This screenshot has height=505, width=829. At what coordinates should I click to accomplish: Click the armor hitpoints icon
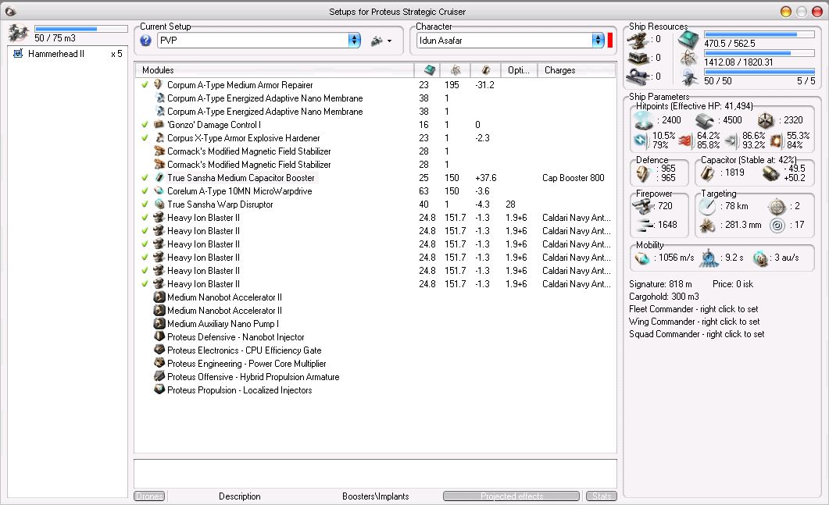705,120
